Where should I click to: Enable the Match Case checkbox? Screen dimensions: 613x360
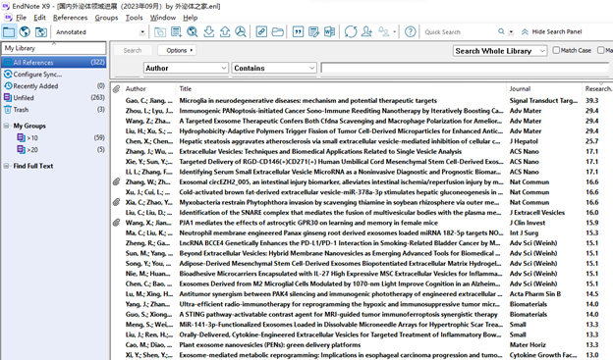[x=556, y=50]
